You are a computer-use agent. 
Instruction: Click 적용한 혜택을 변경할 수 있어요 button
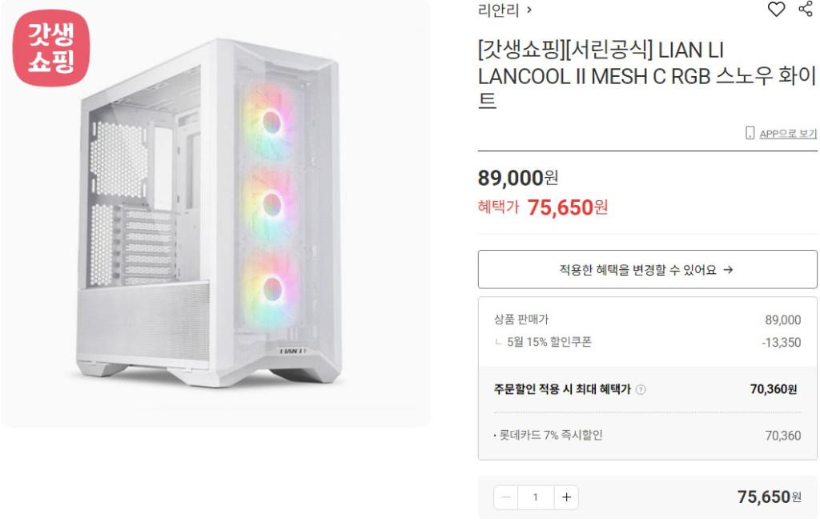[647, 270]
